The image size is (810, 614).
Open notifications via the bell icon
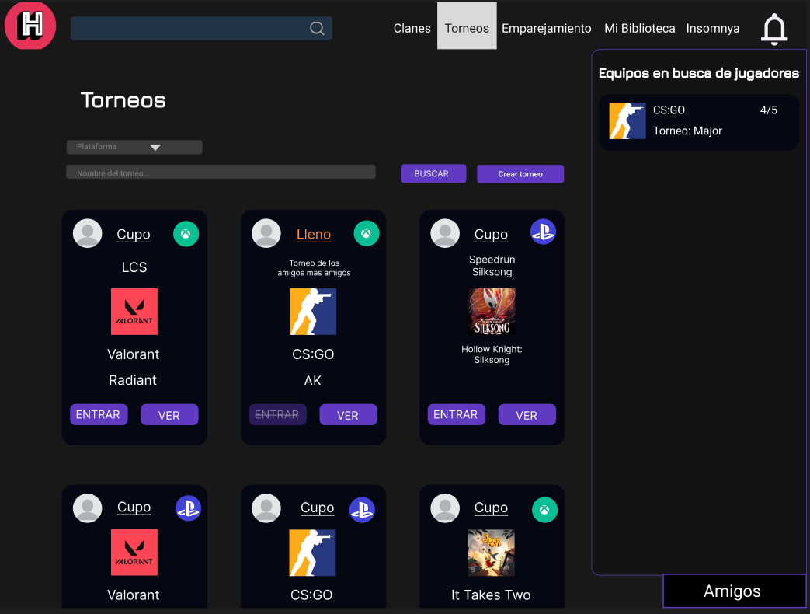(773, 29)
